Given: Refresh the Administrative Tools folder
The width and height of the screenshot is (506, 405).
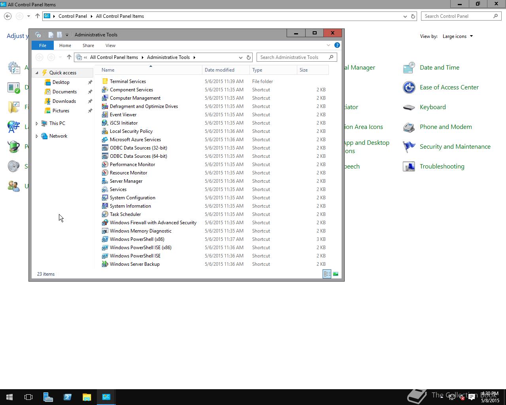Looking at the screenshot, I should [x=249, y=57].
